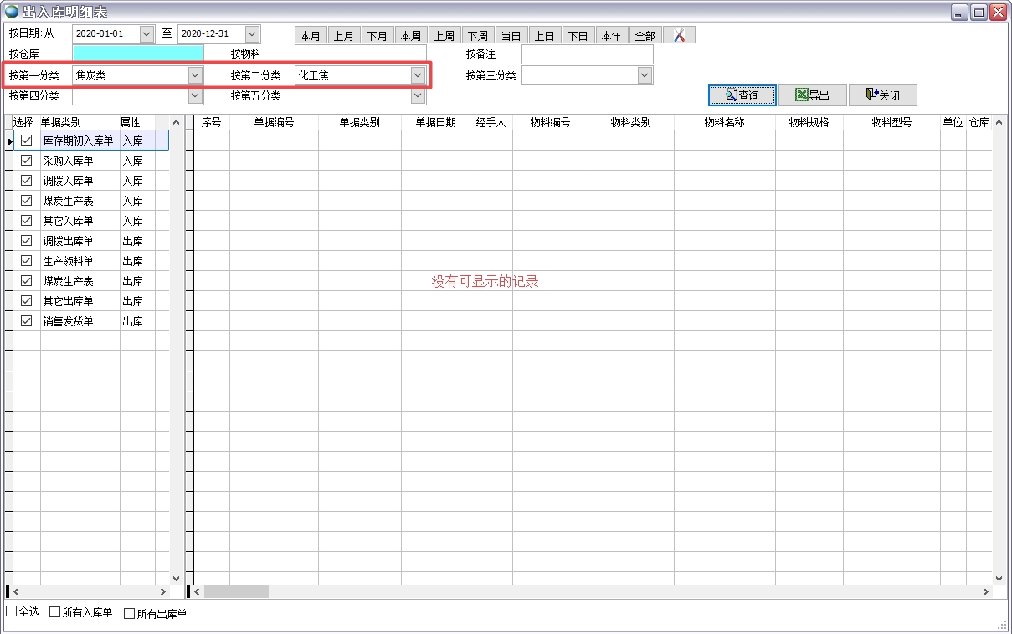Click the horizontal scrollbar thumb of the results grid
This screenshot has height=634, width=1012.
pyautogui.click(x=236, y=591)
